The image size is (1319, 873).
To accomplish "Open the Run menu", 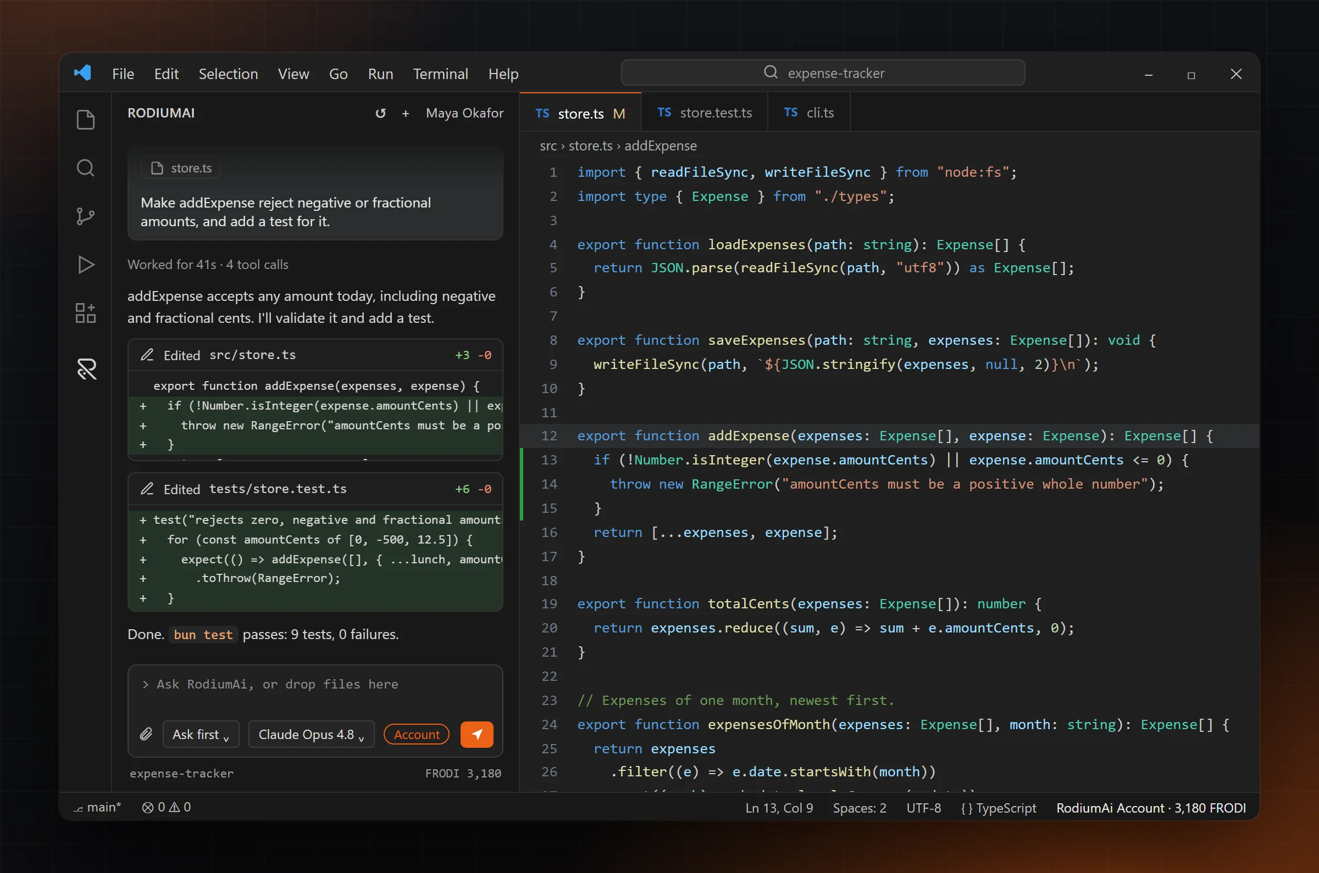I will (x=381, y=74).
